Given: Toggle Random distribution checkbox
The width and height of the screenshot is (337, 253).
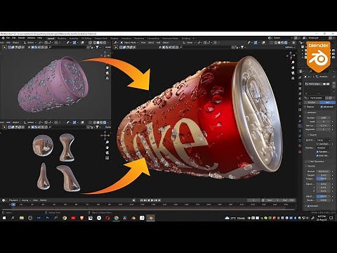Looking at the screenshot, I should 317,152.
